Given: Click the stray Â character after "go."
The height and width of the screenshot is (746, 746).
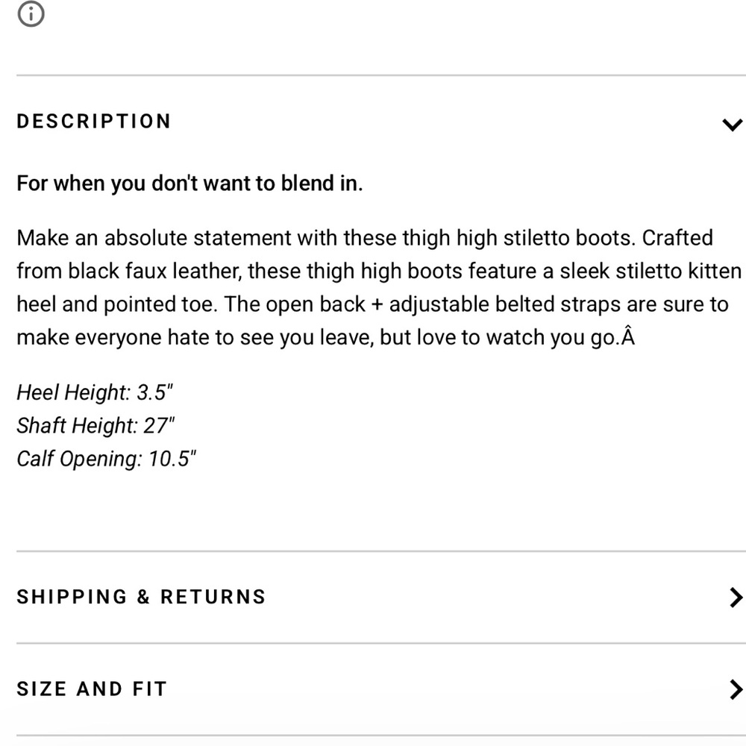Looking at the screenshot, I should pos(628,336).
